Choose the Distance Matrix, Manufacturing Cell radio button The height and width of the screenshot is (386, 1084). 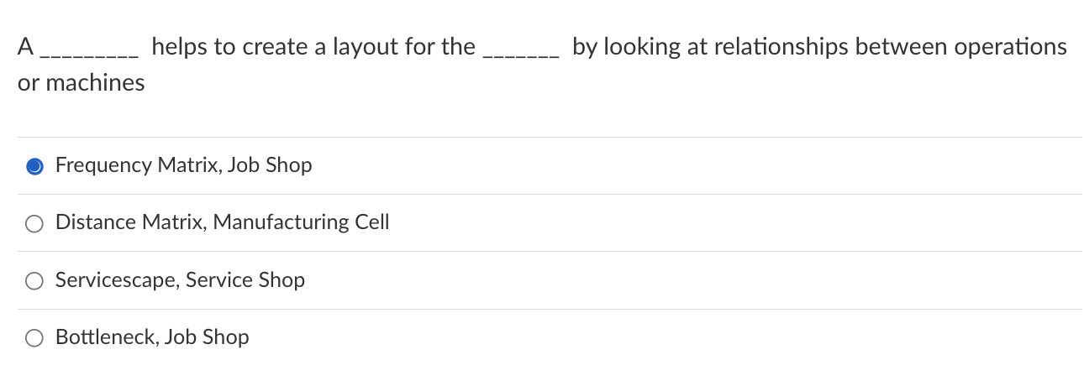tap(34, 223)
